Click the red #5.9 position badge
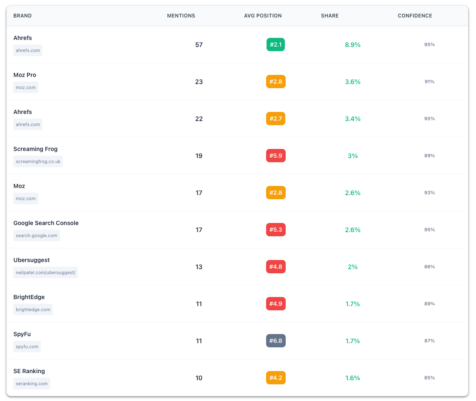Viewport: 476px width, 401px height. click(276, 156)
